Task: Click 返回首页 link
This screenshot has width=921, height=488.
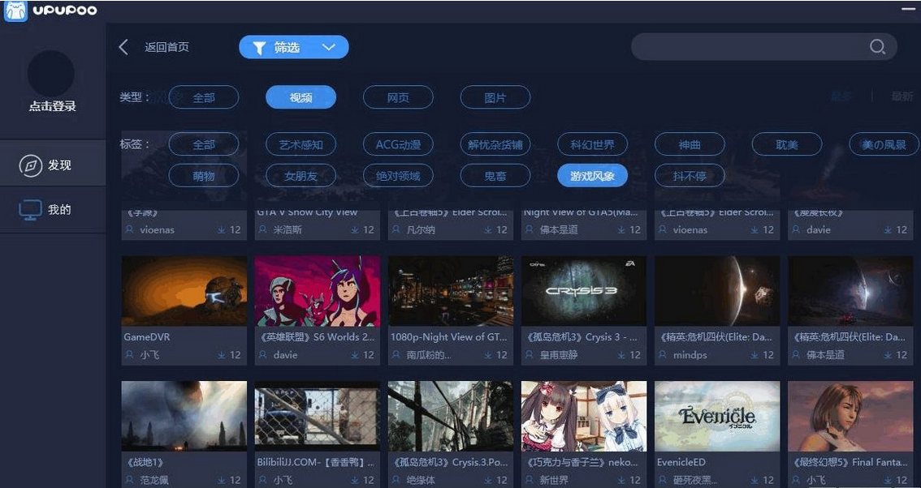Action: (166, 47)
